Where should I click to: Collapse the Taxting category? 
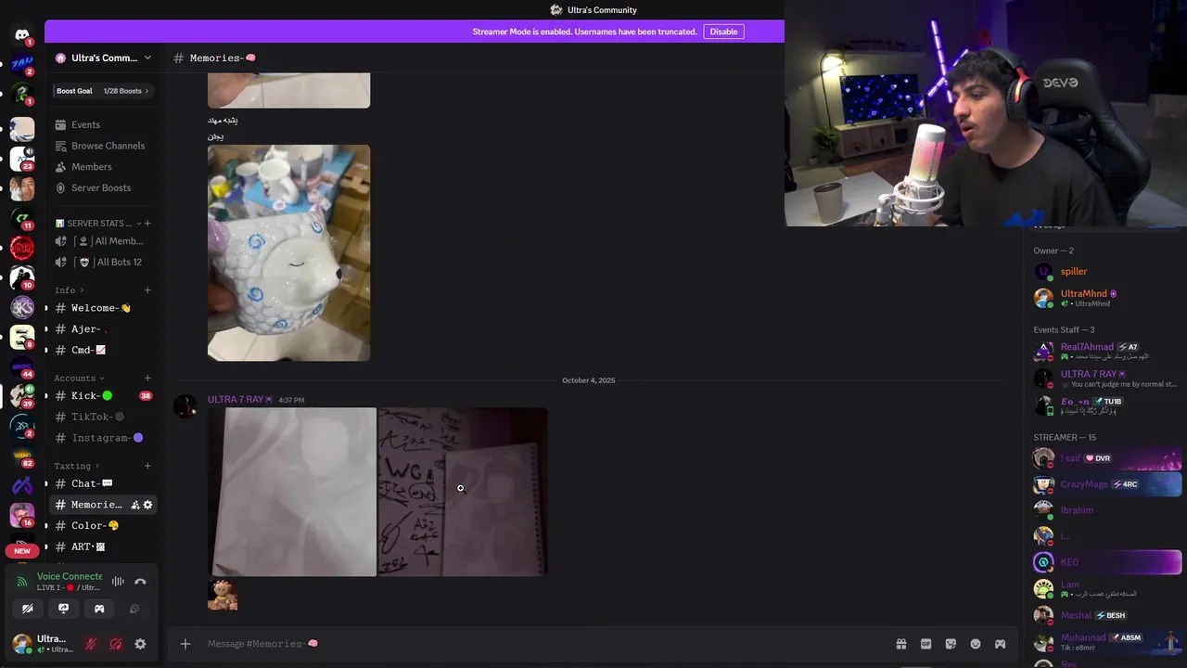tap(76, 466)
